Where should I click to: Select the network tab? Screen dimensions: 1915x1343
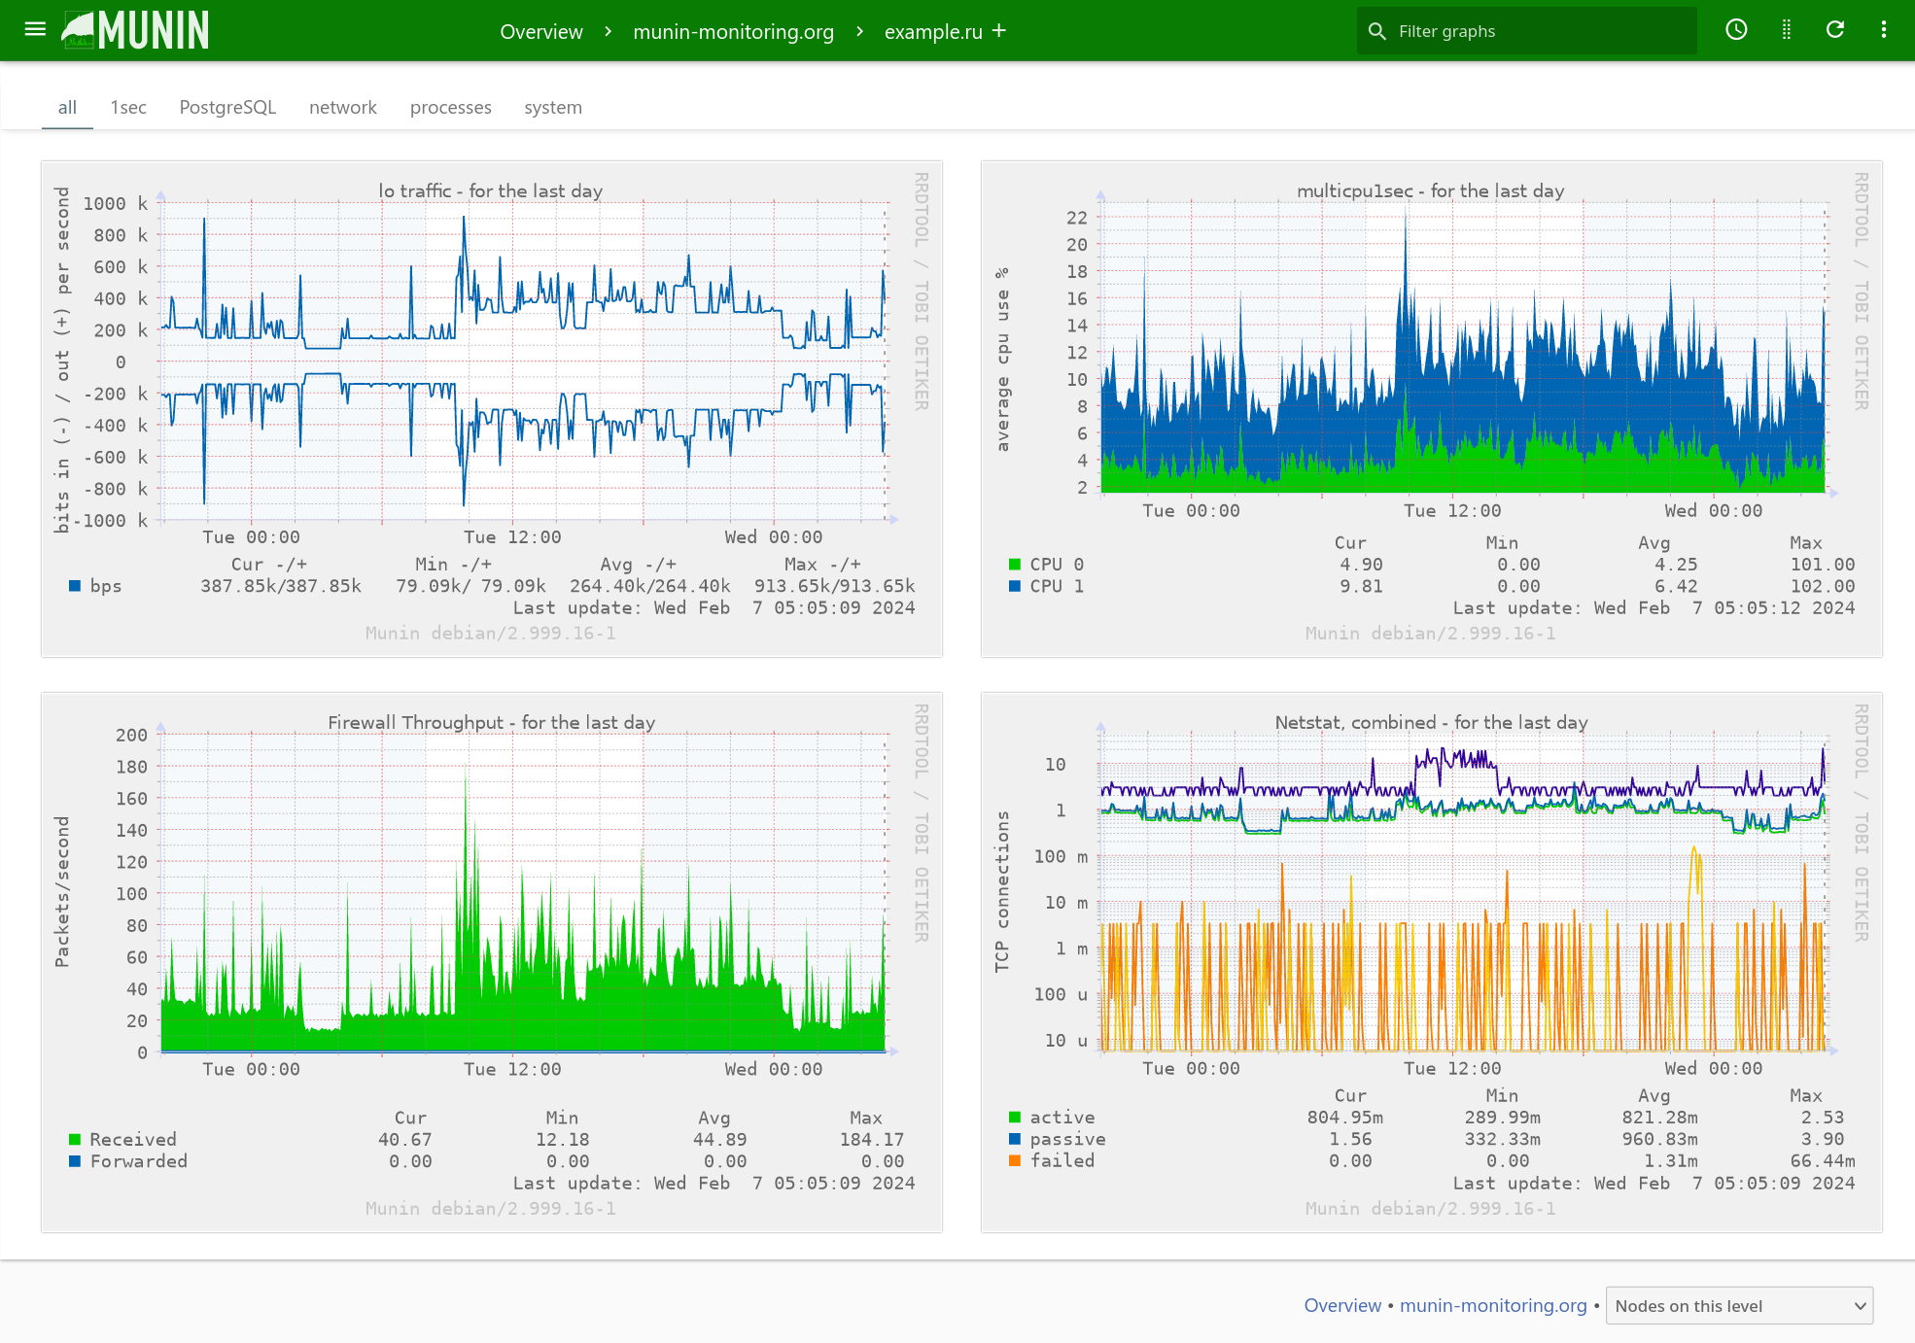click(342, 107)
